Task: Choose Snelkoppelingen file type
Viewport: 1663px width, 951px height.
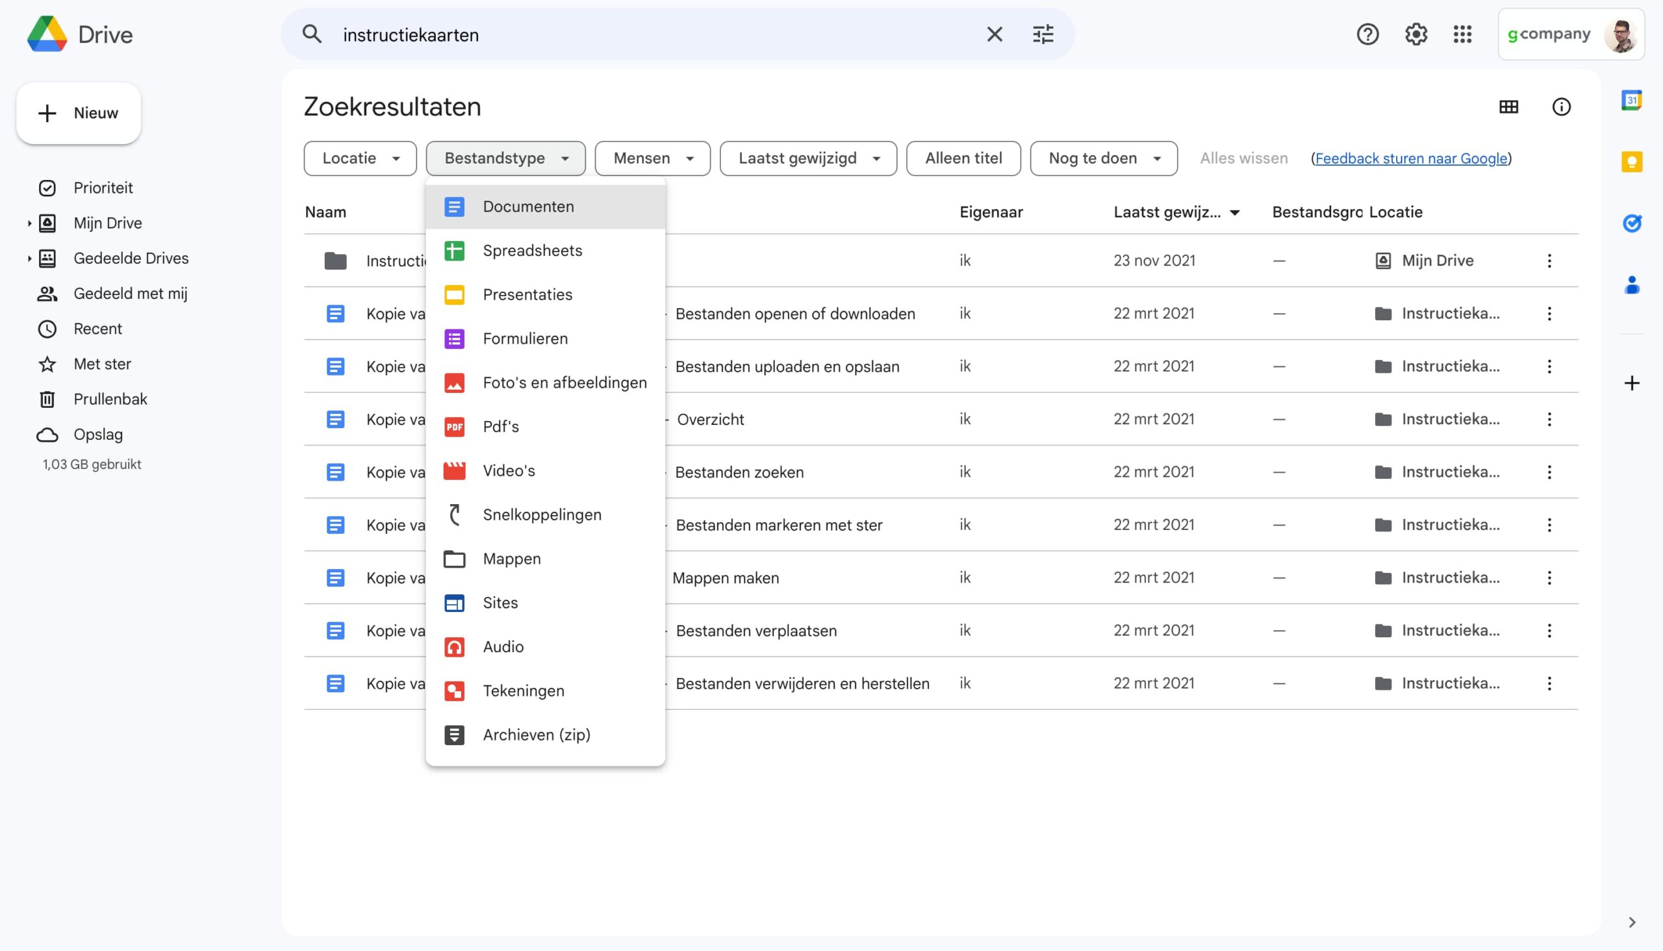Action: point(546,514)
